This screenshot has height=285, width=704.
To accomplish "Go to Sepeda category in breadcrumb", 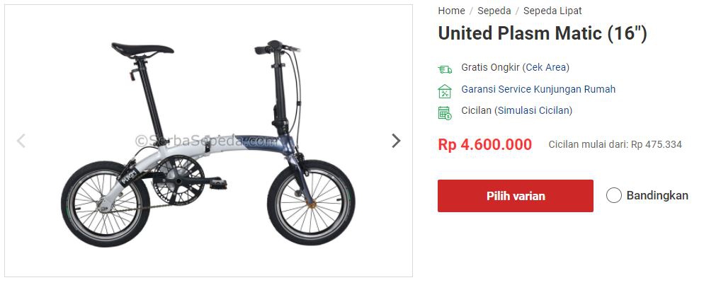I will click(x=494, y=11).
